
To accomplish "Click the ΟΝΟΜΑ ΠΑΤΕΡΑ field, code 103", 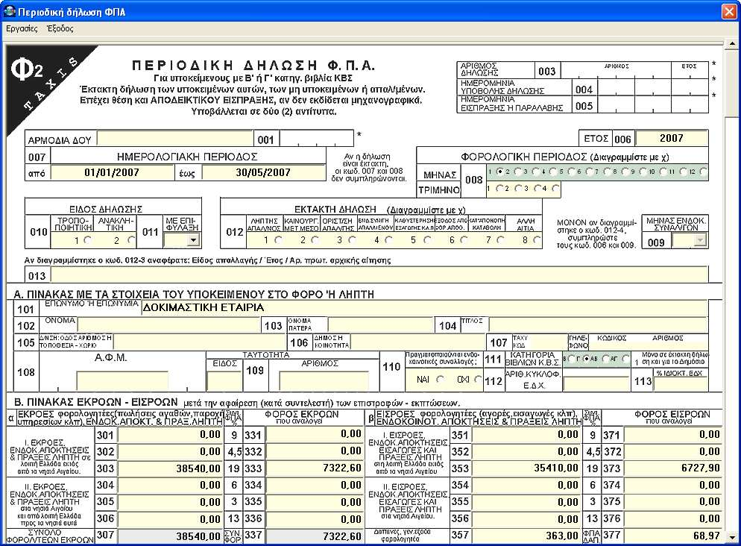I will [380, 324].
